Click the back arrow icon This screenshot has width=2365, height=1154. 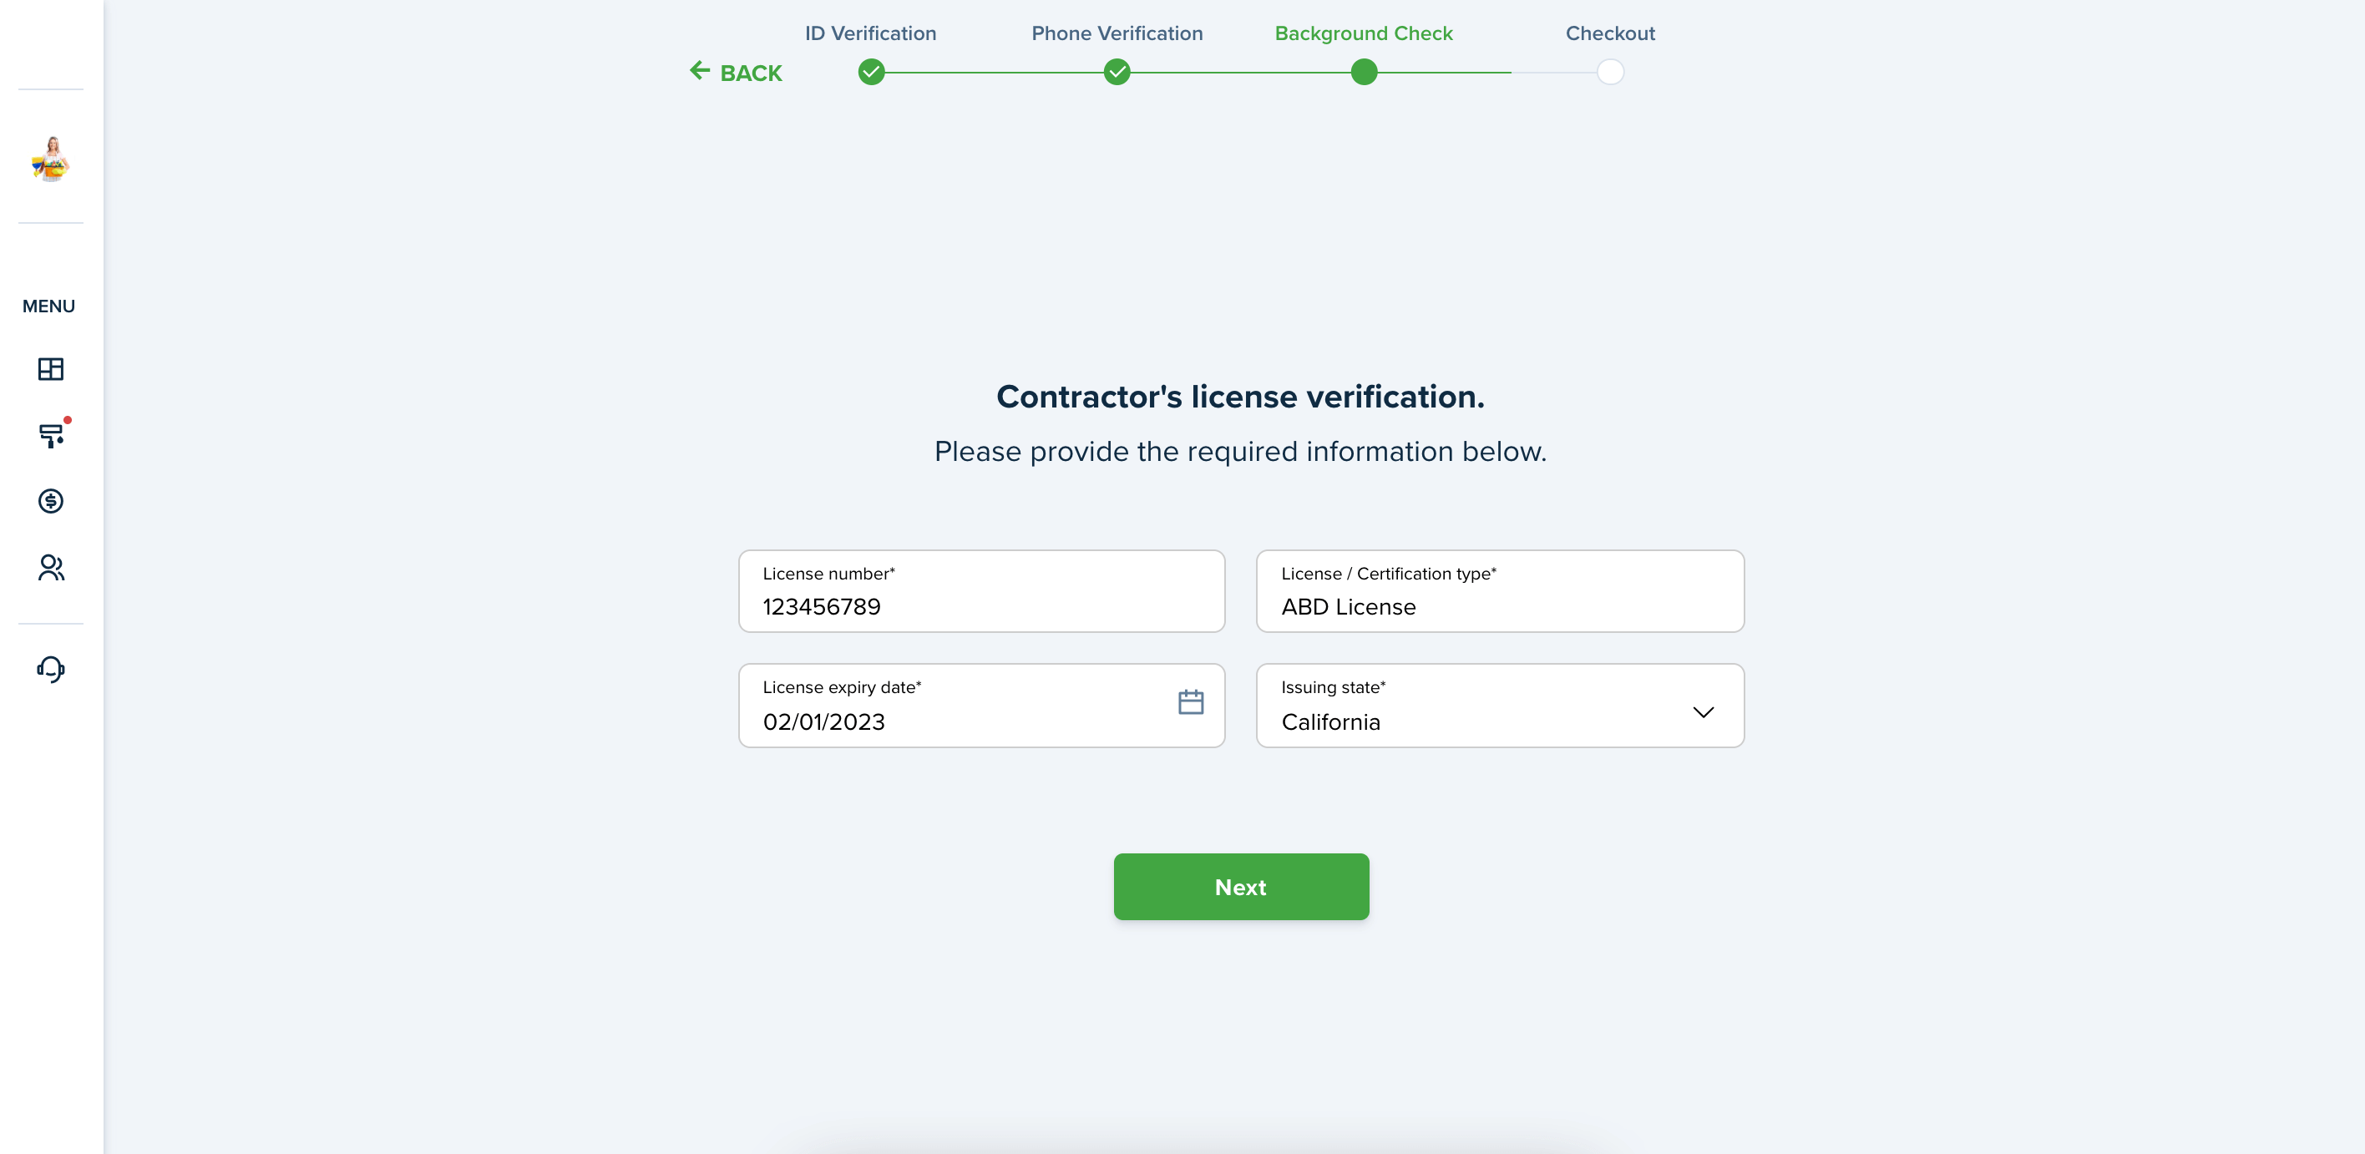coord(700,71)
